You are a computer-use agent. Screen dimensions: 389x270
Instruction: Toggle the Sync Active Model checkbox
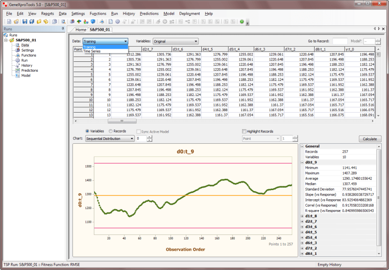(139, 132)
